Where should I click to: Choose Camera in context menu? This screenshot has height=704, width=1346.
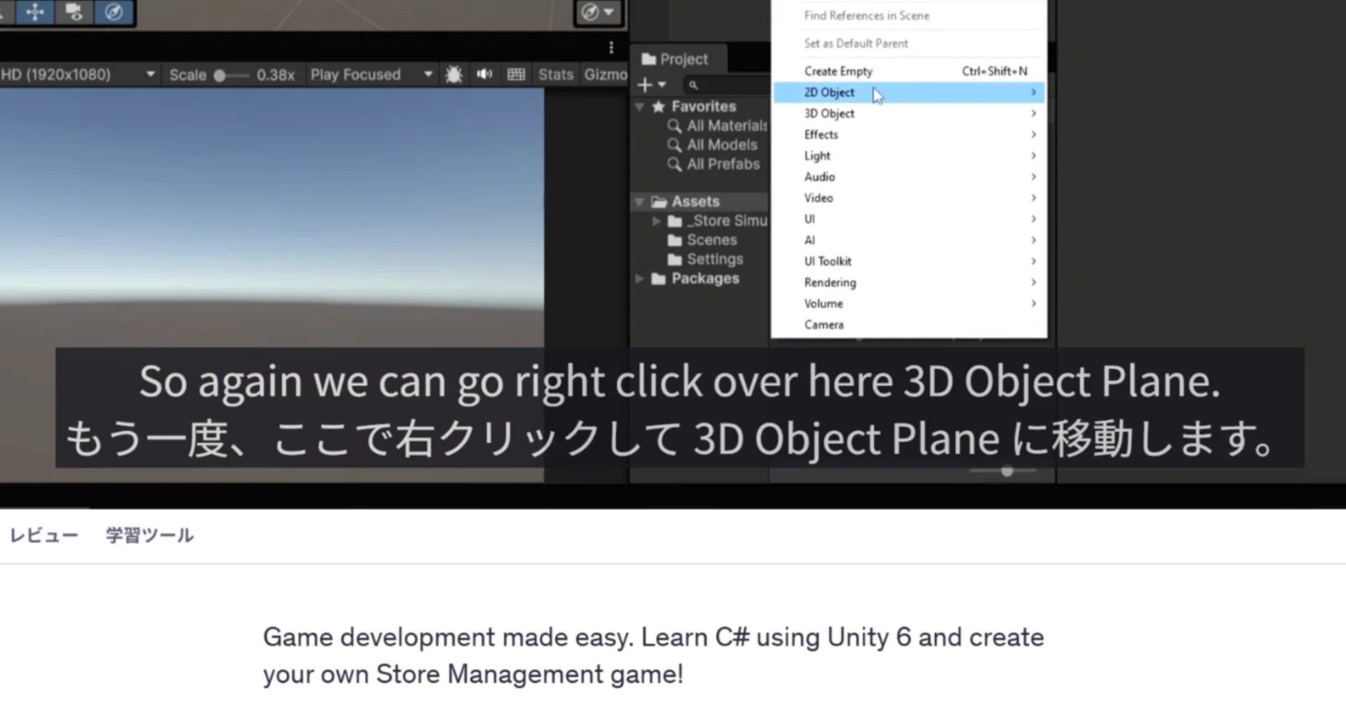coord(909,325)
